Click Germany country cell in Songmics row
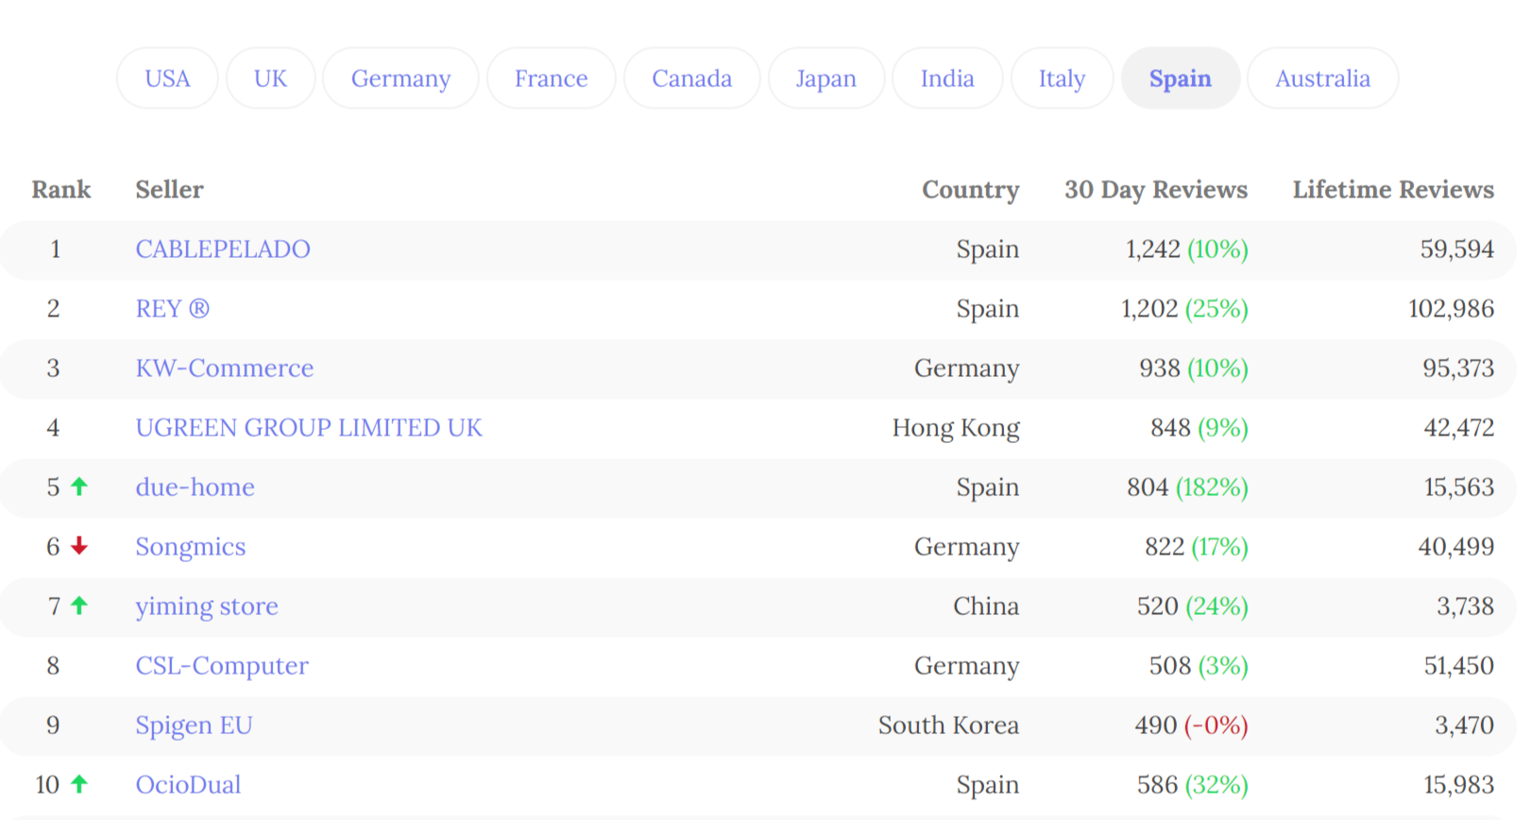1532x820 pixels. pos(967,548)
